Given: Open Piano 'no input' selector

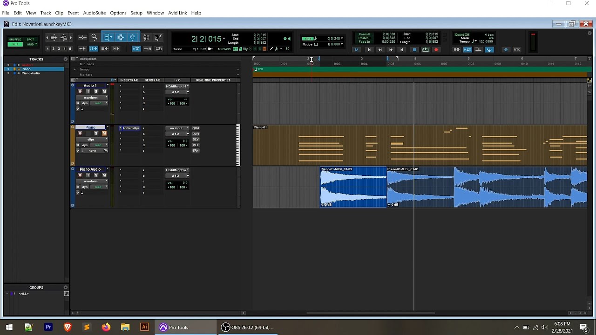Looking at the screenshot, I should tap(177, 128).
